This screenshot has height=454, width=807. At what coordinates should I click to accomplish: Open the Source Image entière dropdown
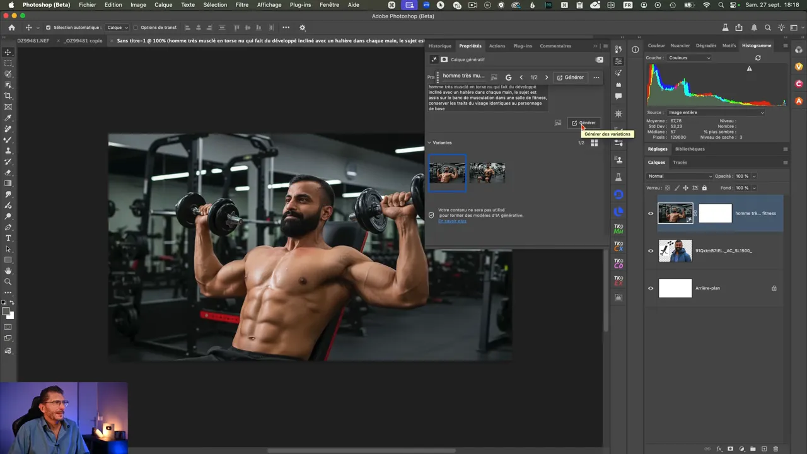(716, 112)
